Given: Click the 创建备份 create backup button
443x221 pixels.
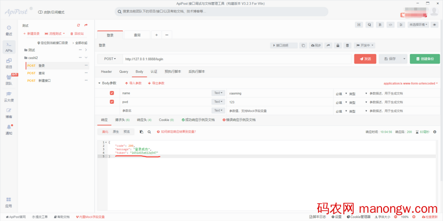Looking at the screenshot, I should [x=425, y=59].
